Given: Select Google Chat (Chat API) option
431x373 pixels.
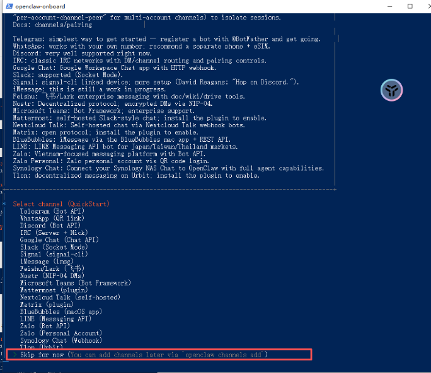Looking at the screenshot, I should pos(59,239).
